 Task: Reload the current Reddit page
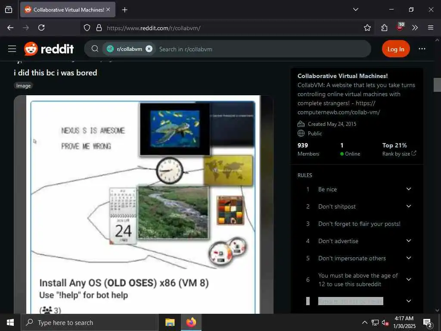click(41, 28)
